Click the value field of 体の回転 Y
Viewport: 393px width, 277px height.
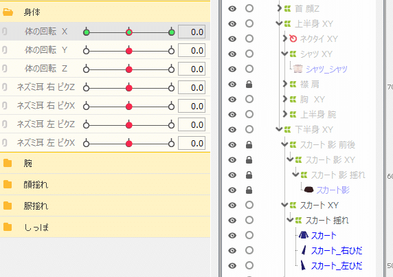point(192,50)
